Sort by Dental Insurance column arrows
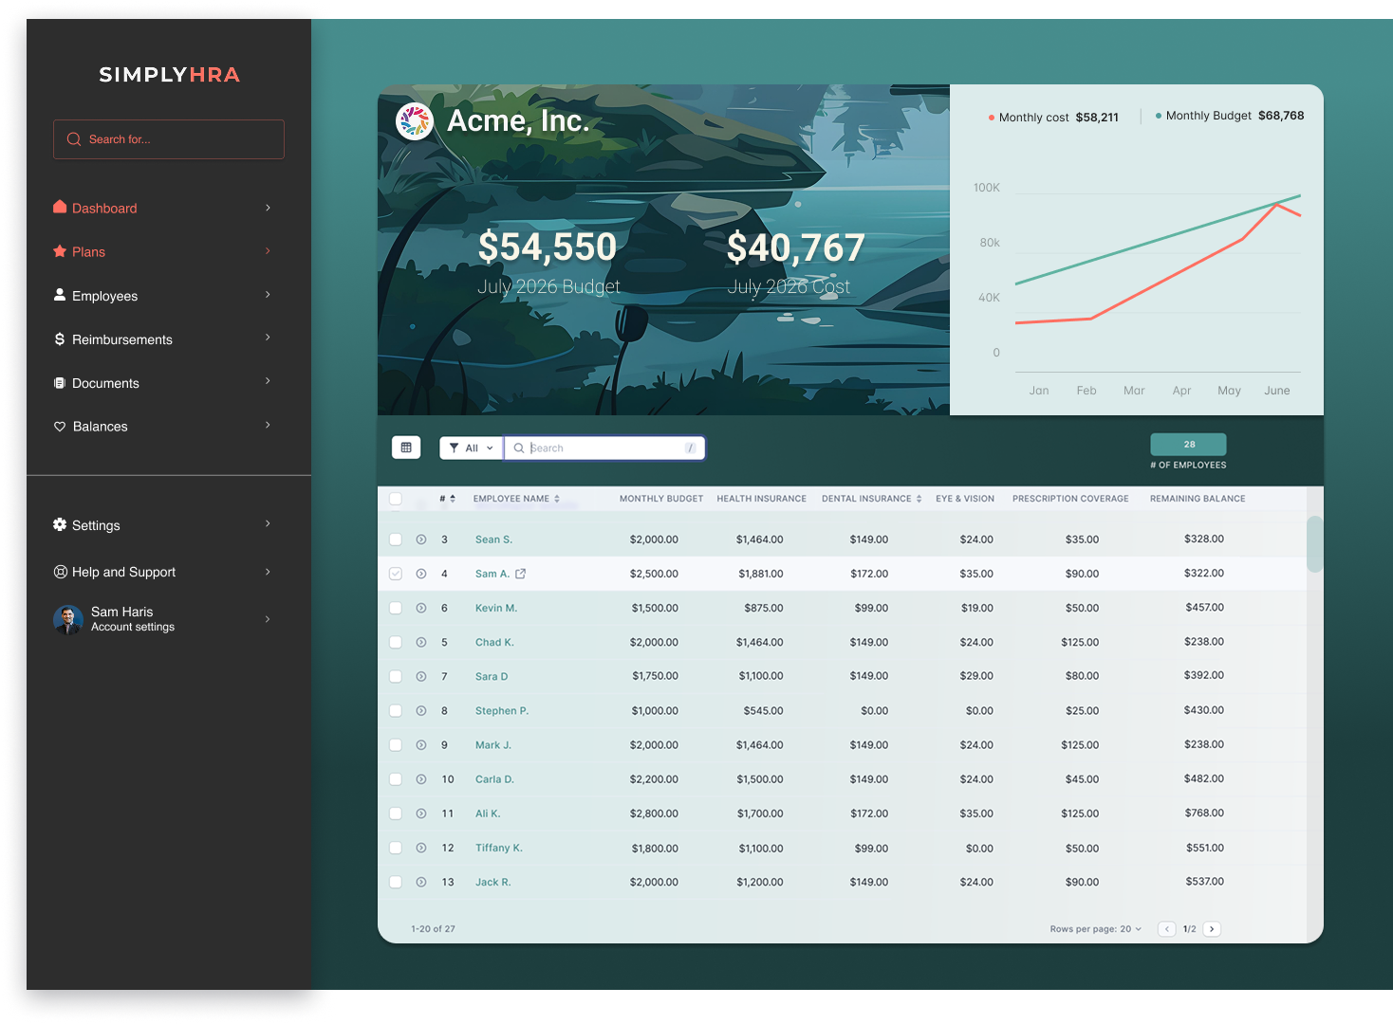This screenshot has width=1393, height=1024. [x=919, y=499]
